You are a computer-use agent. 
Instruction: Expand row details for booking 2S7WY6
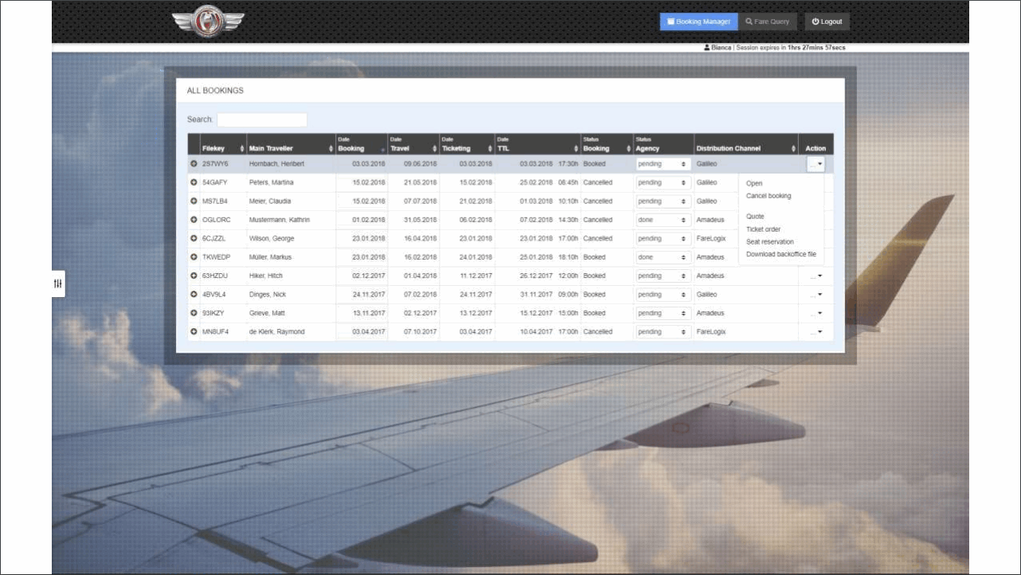click(x=194, y=164)
